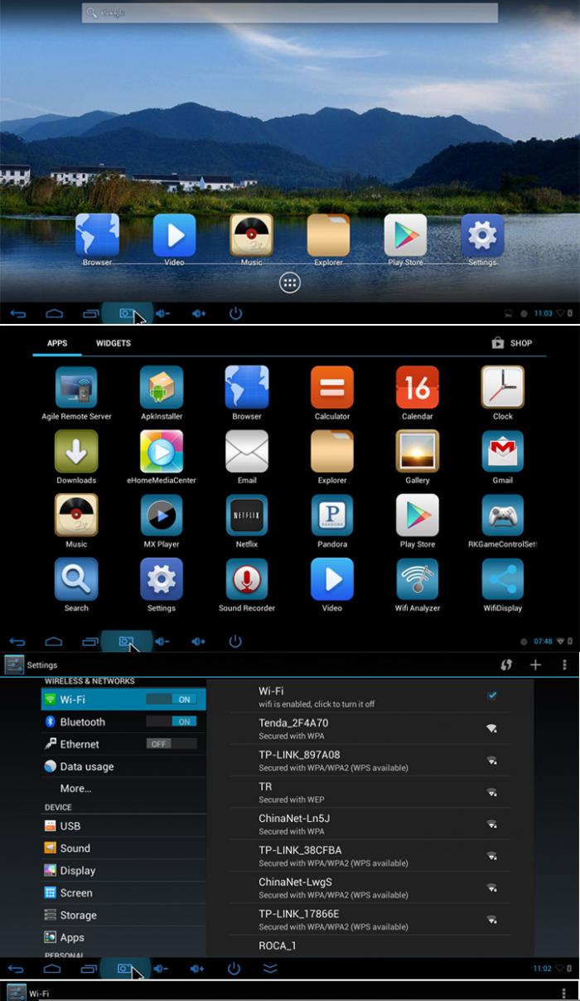Open the Agile Remote Server app
The height and width of the screenshot is (1001, 580).
(x=76, y=388)
